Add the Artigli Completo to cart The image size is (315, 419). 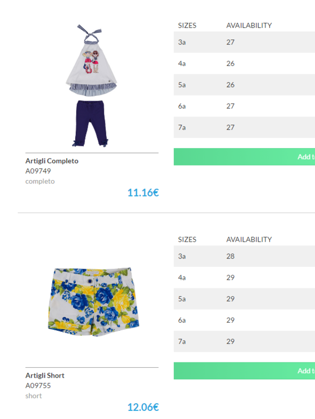[244, 157]
